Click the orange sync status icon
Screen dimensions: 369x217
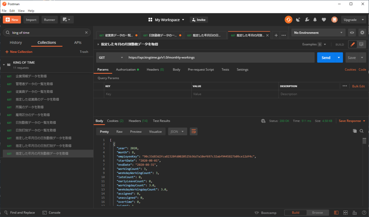288,20
